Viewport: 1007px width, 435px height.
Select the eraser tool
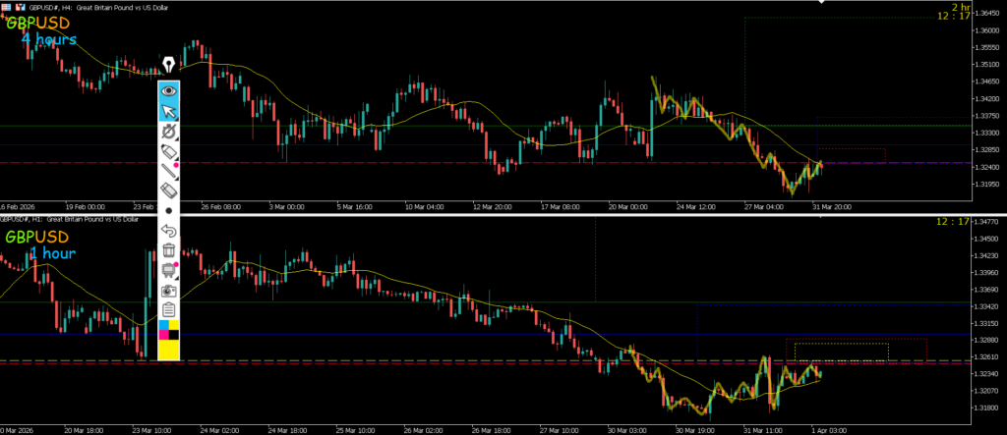[169, 190]
